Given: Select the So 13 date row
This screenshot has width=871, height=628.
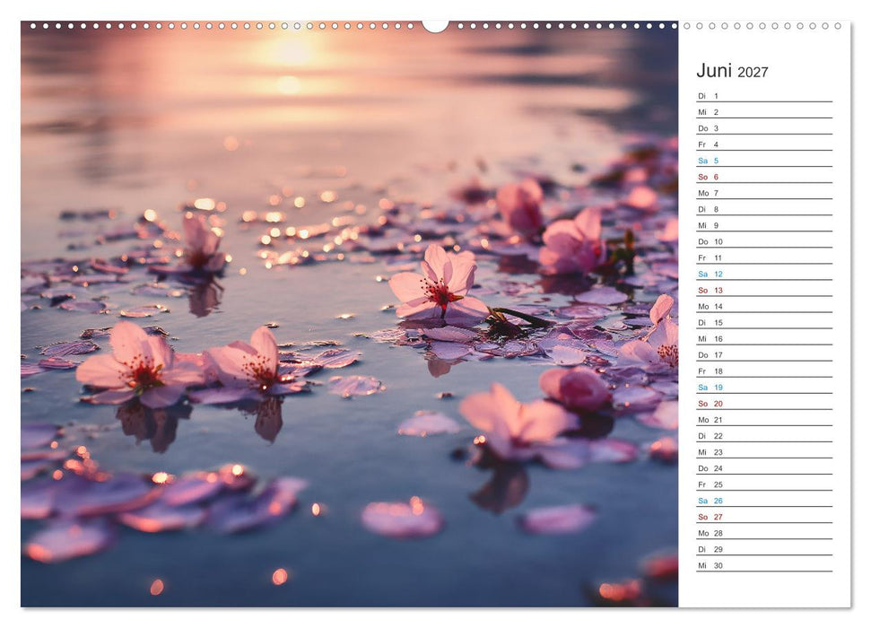Looking at the screenshot, I should [x=764, y=290].
